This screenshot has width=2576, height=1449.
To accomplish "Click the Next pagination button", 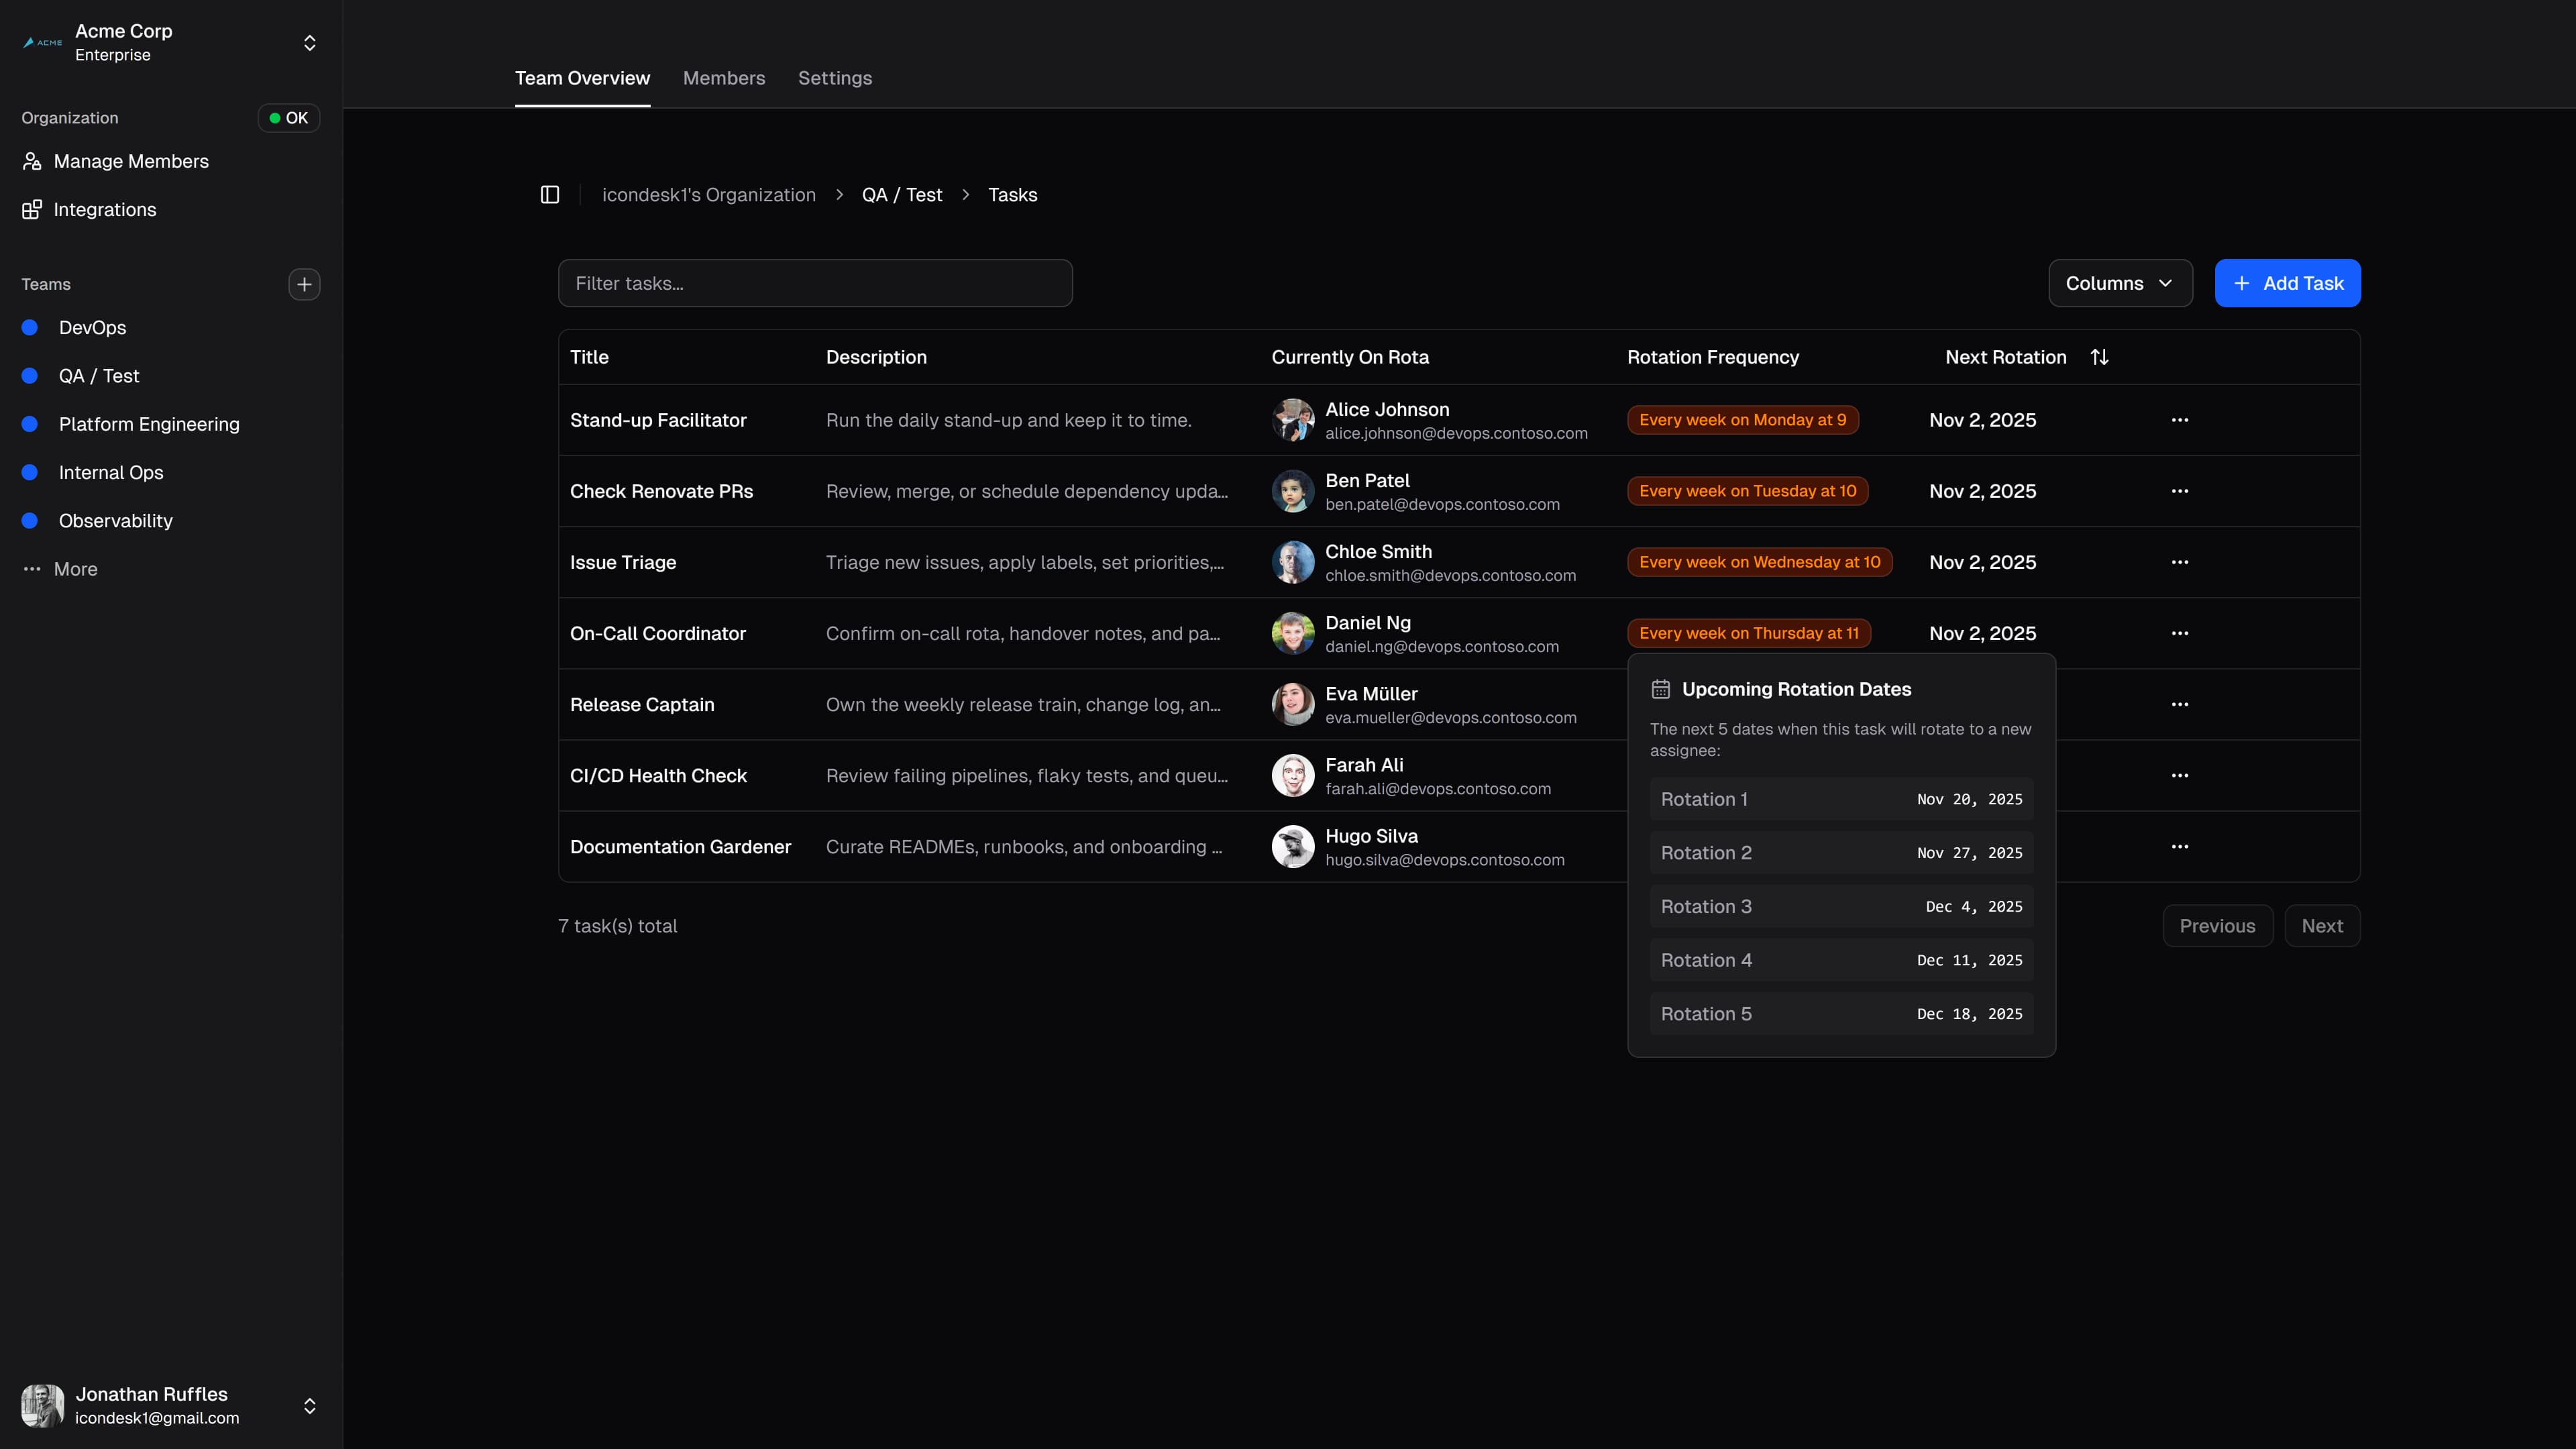I will tap(2322, 925).
